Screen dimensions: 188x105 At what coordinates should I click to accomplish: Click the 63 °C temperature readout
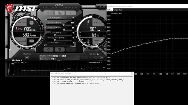(x=95, y=35)
